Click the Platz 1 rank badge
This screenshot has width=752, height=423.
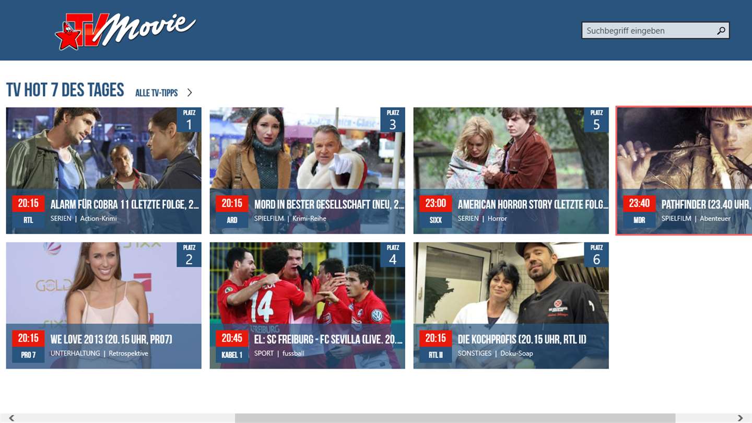(x=189, y=120)
